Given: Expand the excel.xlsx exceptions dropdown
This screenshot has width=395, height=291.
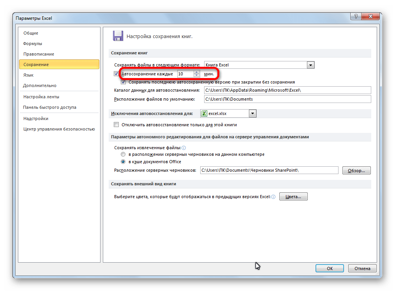Looking at the screenshot, I should point(252,113).
